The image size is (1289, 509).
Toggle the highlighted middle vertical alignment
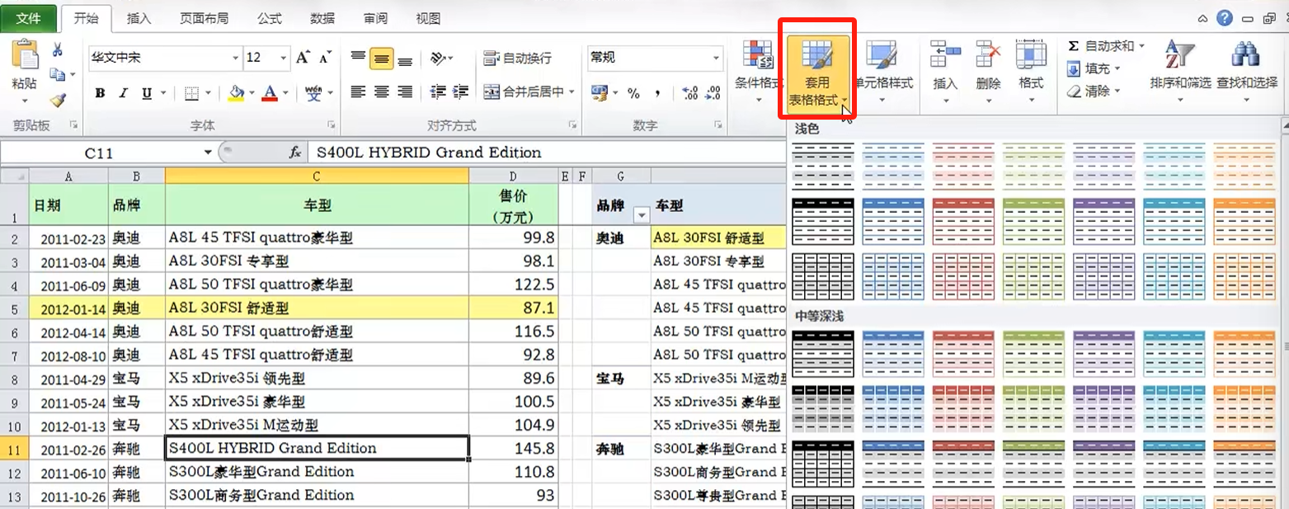[x=381, y=58]
